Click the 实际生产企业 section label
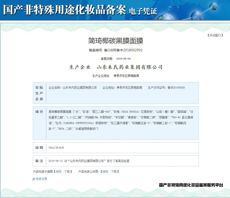The width and height of the screenshot is (230, 198). pyautogui.click(x=39, y=93)
